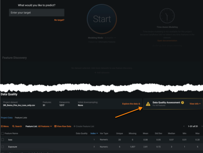This screenshot has width=203, height=153.
Task: Go to next page of features
Action: click(x=202, y=126)
